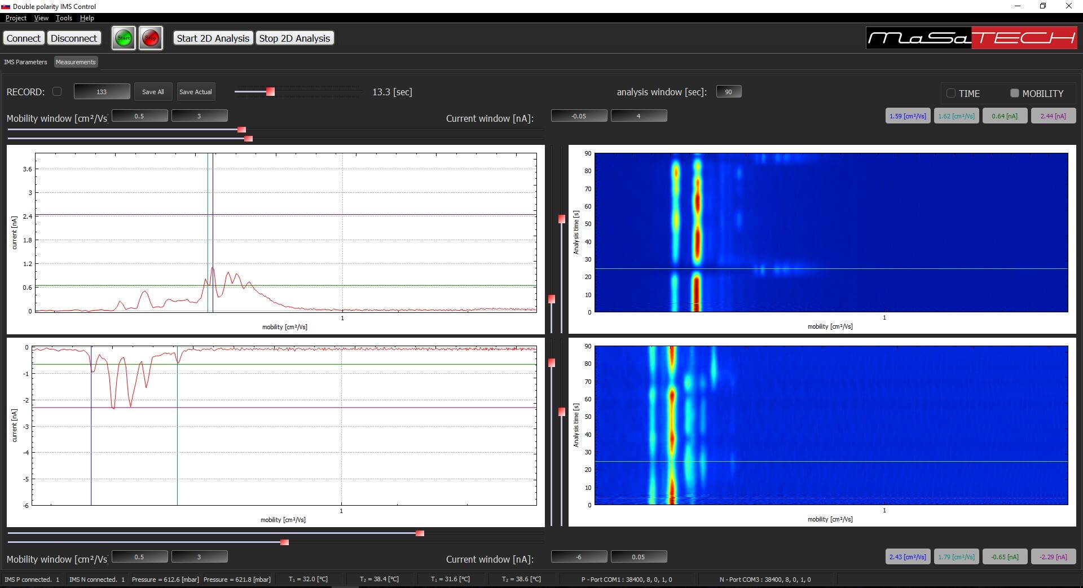Click the 1.62 cm²/Vs cursor readout

pyautogui.click(x=956, y=116)
